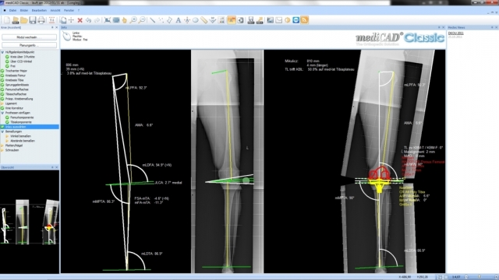Click the Modul wechseln button
The height and width of the screenshot is (280, 499).
click(x=30, y=37)
